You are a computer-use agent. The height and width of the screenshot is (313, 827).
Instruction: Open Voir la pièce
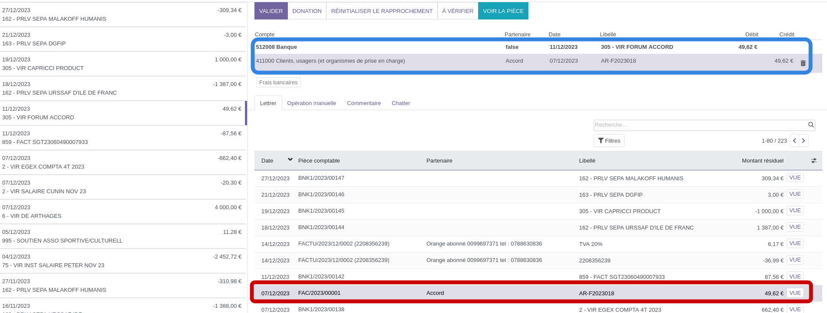coord(503,11)
